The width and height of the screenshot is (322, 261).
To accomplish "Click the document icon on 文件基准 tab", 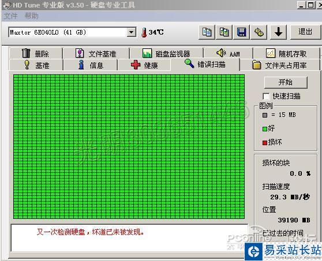I will [80, 53].
